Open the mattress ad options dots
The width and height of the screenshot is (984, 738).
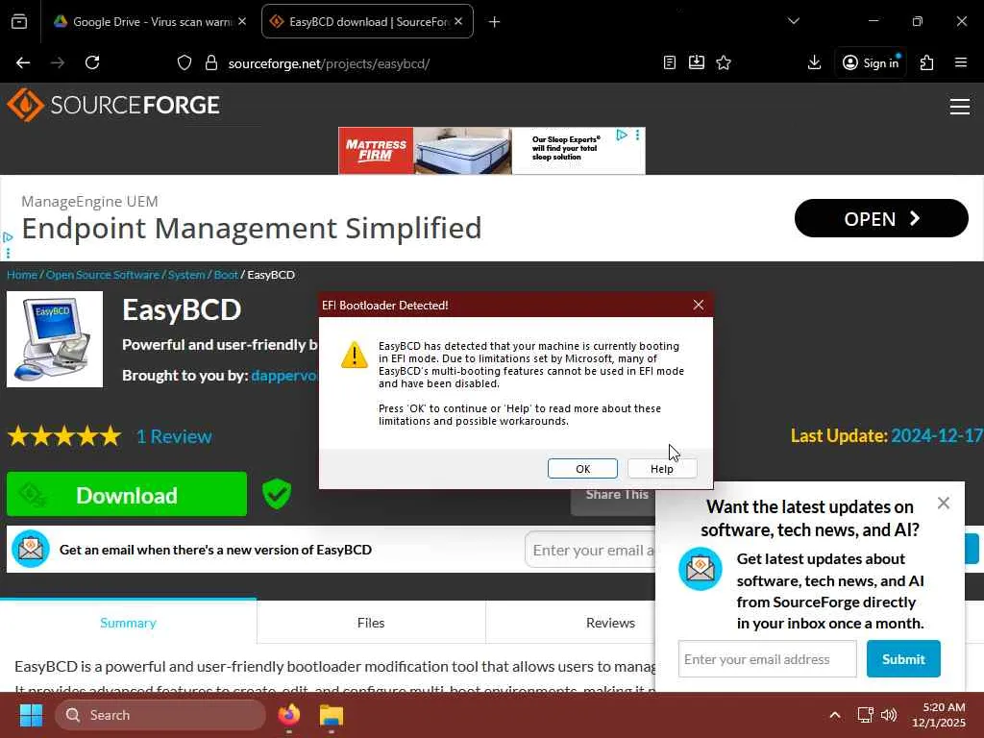click(x=638, y=135)
